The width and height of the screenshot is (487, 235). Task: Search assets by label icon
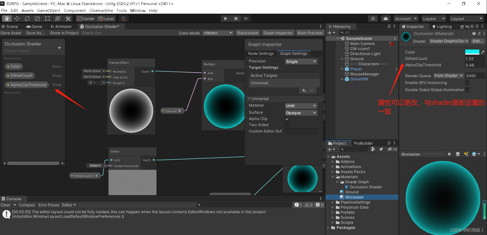coord(381,149)
